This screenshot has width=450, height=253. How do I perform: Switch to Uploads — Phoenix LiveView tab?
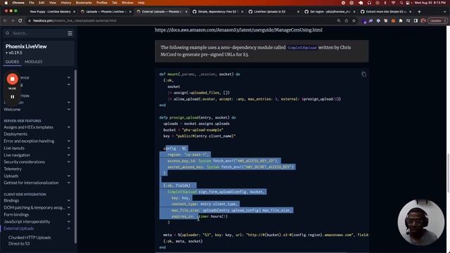pyautogui.click(x=105, y=12)
